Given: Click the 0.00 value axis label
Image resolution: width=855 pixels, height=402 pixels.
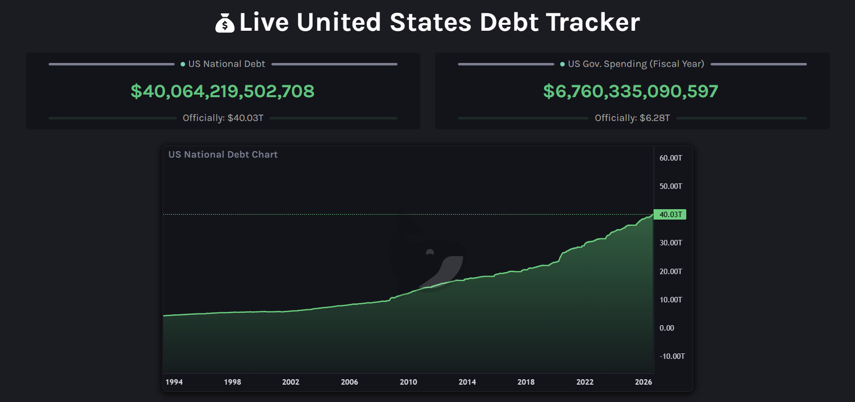Looking at the screenshot, I should (x=667, y=328).
